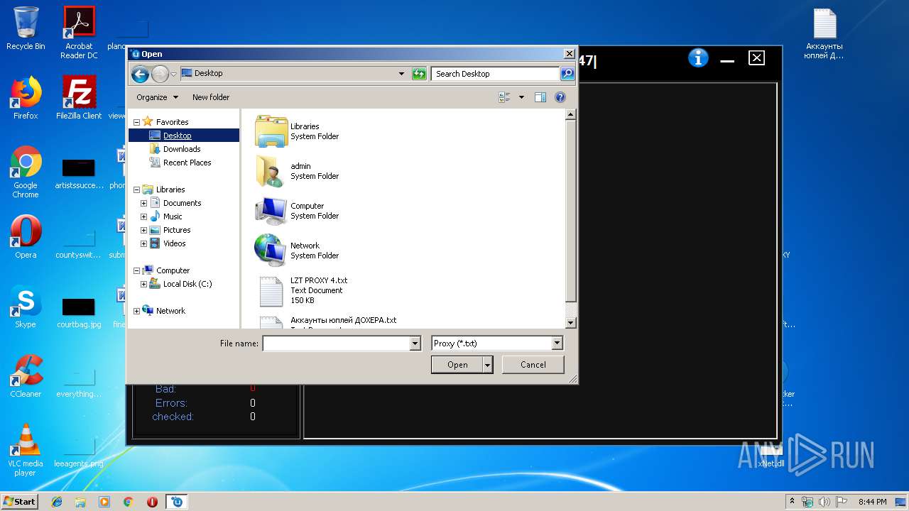
Task: Select Downloads under Favorites
Action: pos(182,149)
